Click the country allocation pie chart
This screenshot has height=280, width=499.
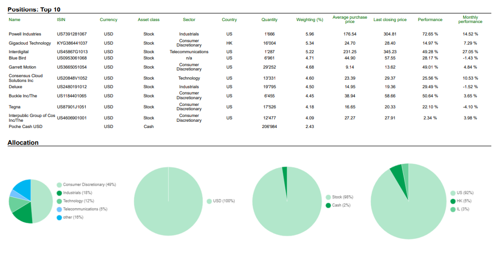(408, 201)
